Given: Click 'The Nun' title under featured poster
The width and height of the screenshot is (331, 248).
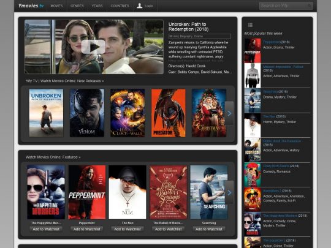Looking at the screenshot, I should (127, 223).
